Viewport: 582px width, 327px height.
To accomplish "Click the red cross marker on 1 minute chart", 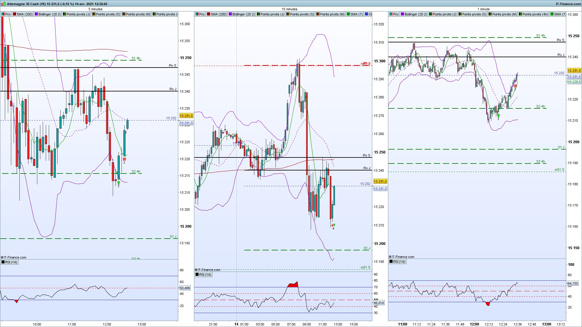I will pos(515,86).
